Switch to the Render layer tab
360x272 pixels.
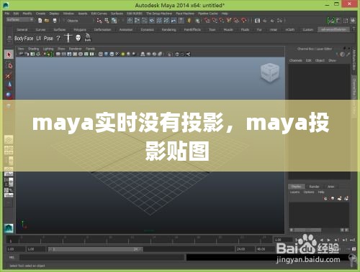pos(314,187)
